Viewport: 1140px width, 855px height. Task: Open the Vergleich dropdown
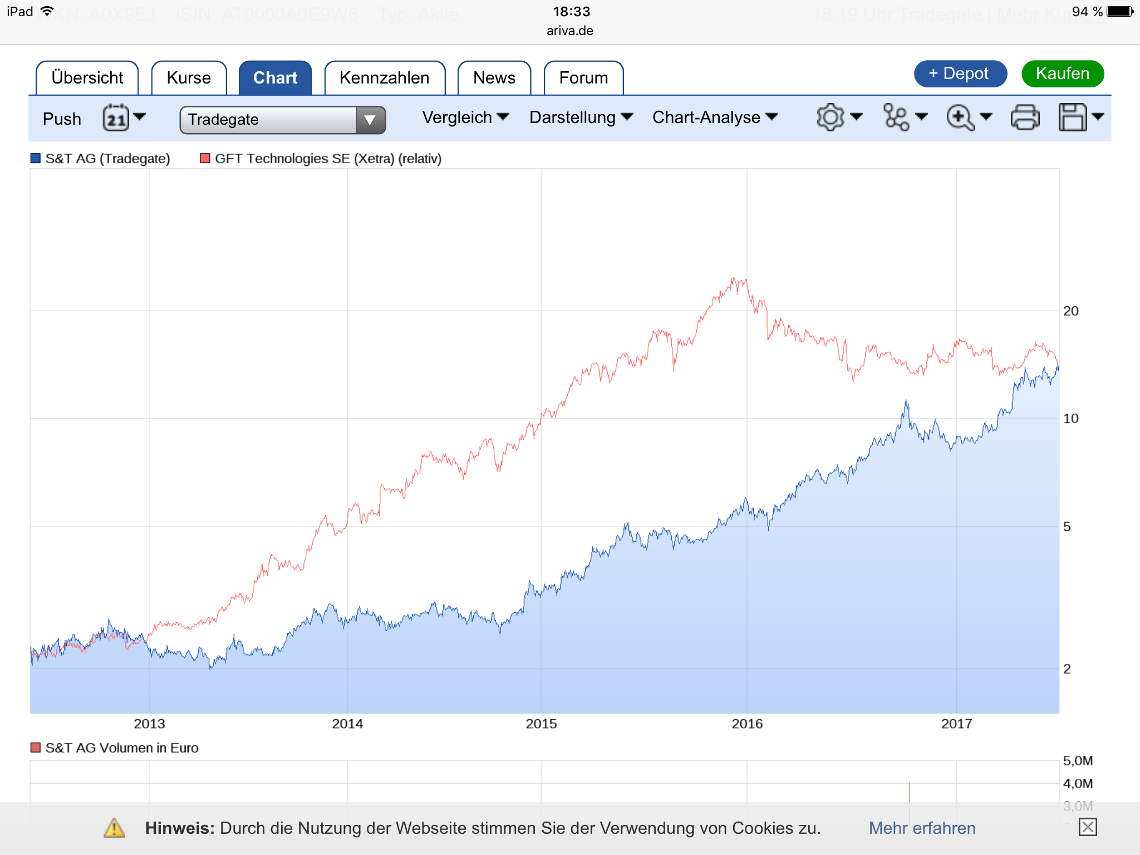[x=466, y=117]
